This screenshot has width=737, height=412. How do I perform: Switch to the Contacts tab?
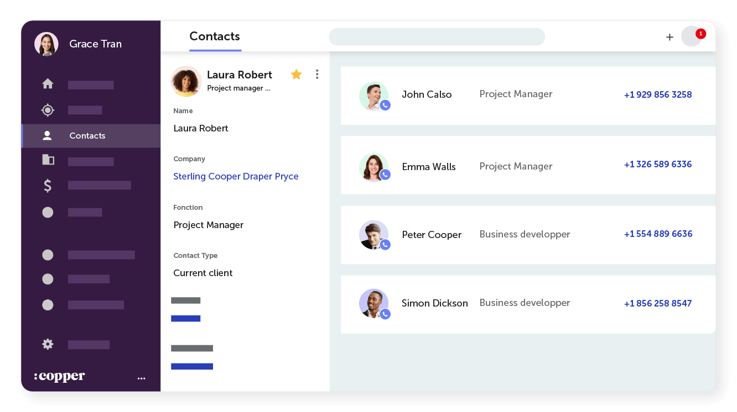tap(215, 36)
